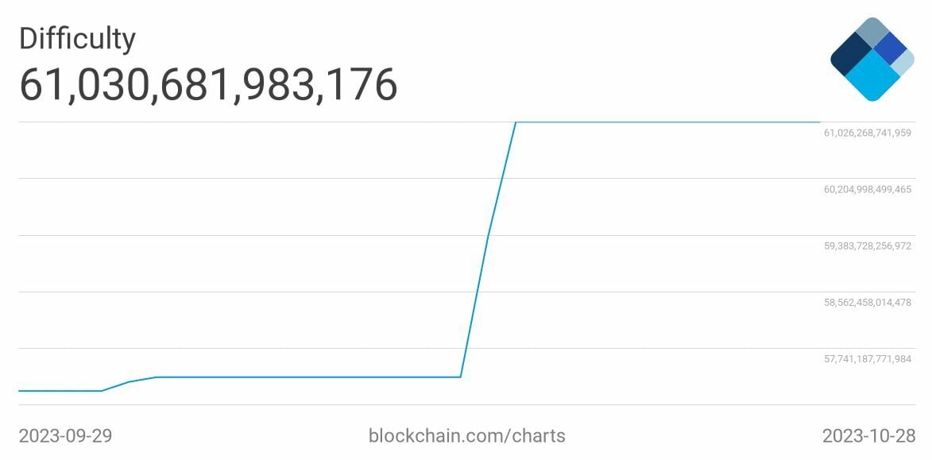The image size is (932, 460).
Task: Click the 58,562,458,014,478 y-axis label
Action: click(868, 302)
